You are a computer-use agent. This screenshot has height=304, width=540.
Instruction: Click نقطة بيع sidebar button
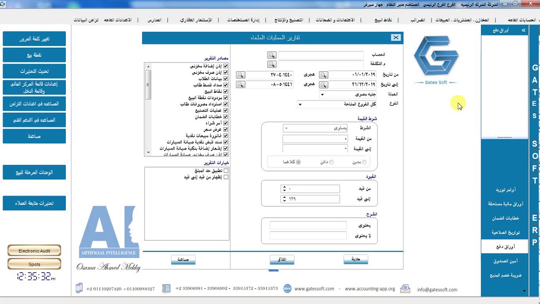34,55
